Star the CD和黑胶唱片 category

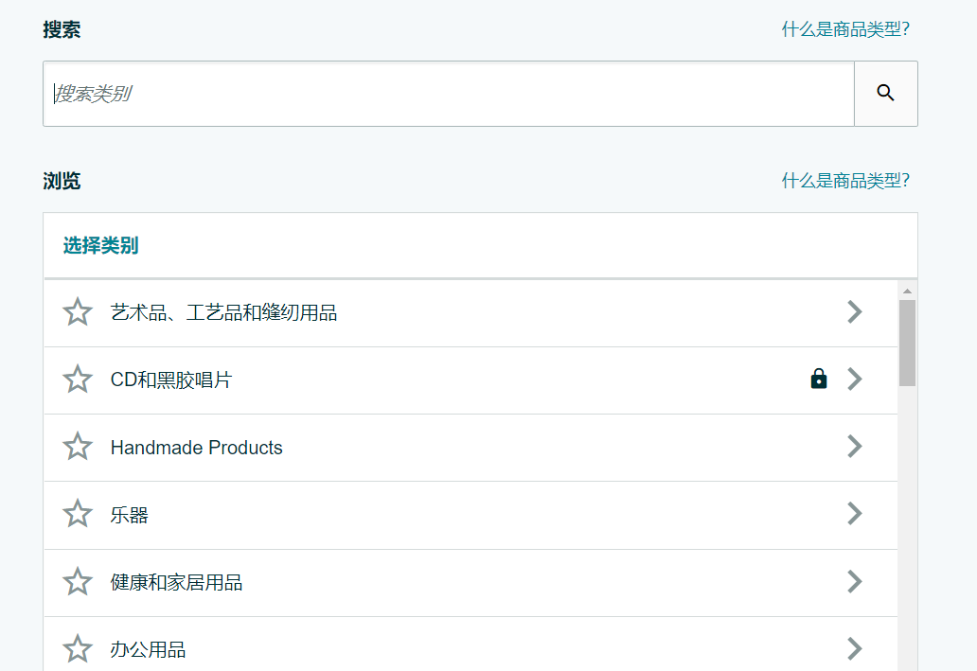(x=78, y=380)
